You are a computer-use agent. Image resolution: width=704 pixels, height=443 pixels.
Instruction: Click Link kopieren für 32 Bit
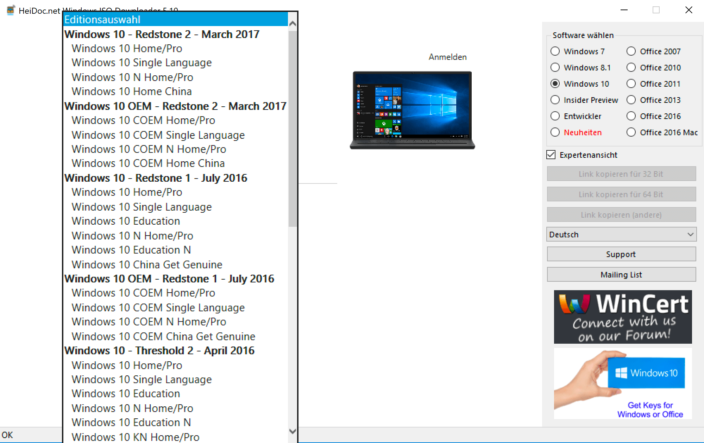(621, 174)
